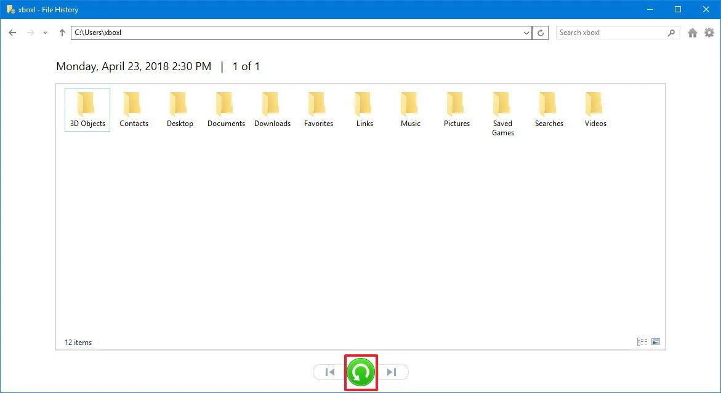Select the Videos folder
Viewport: 721px width, 393px height.
pyautogui.click(x=595, y=109)
